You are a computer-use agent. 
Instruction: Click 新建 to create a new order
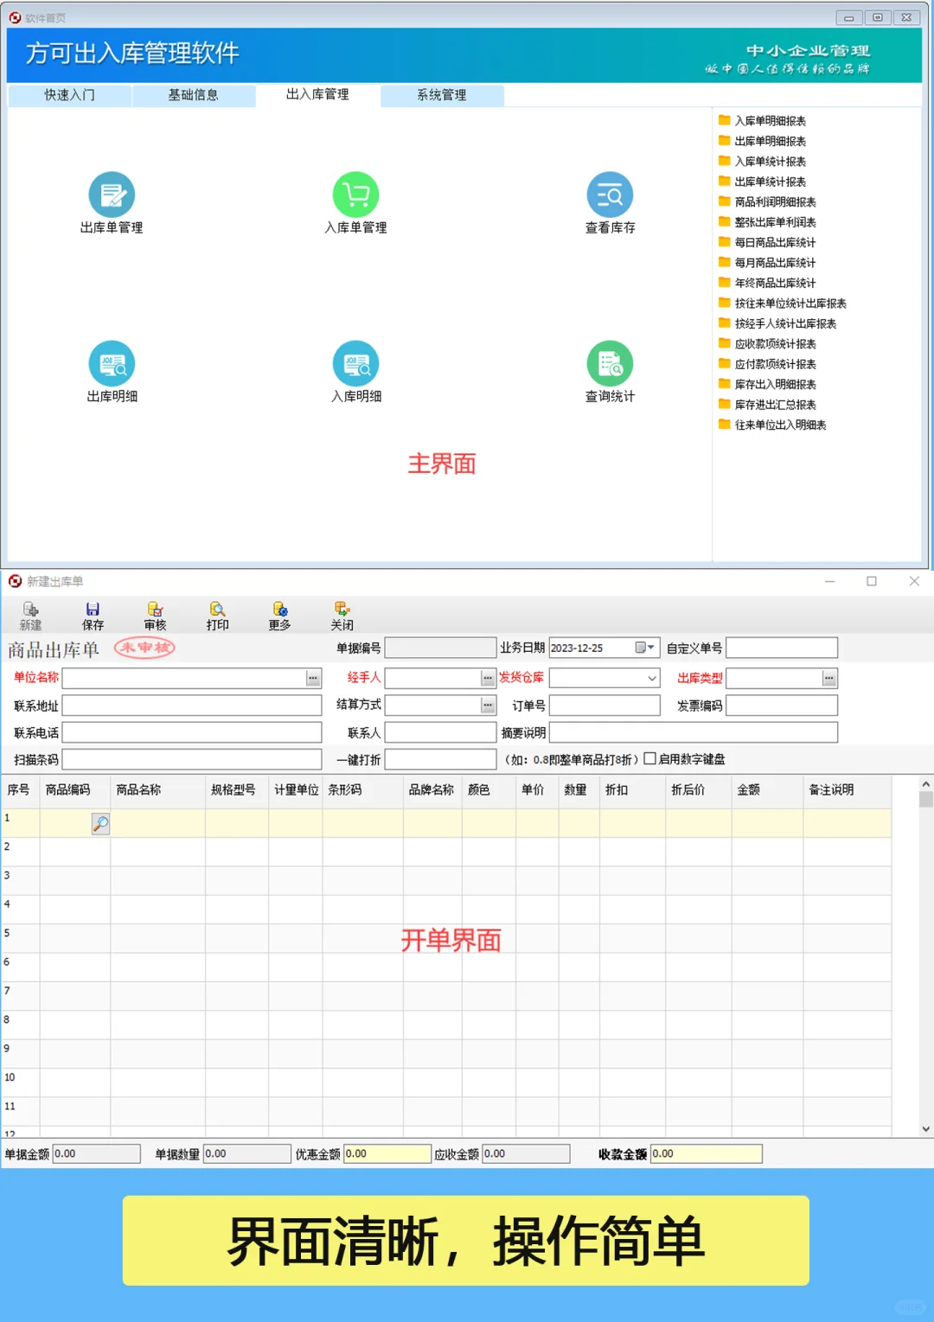[30, 615]
